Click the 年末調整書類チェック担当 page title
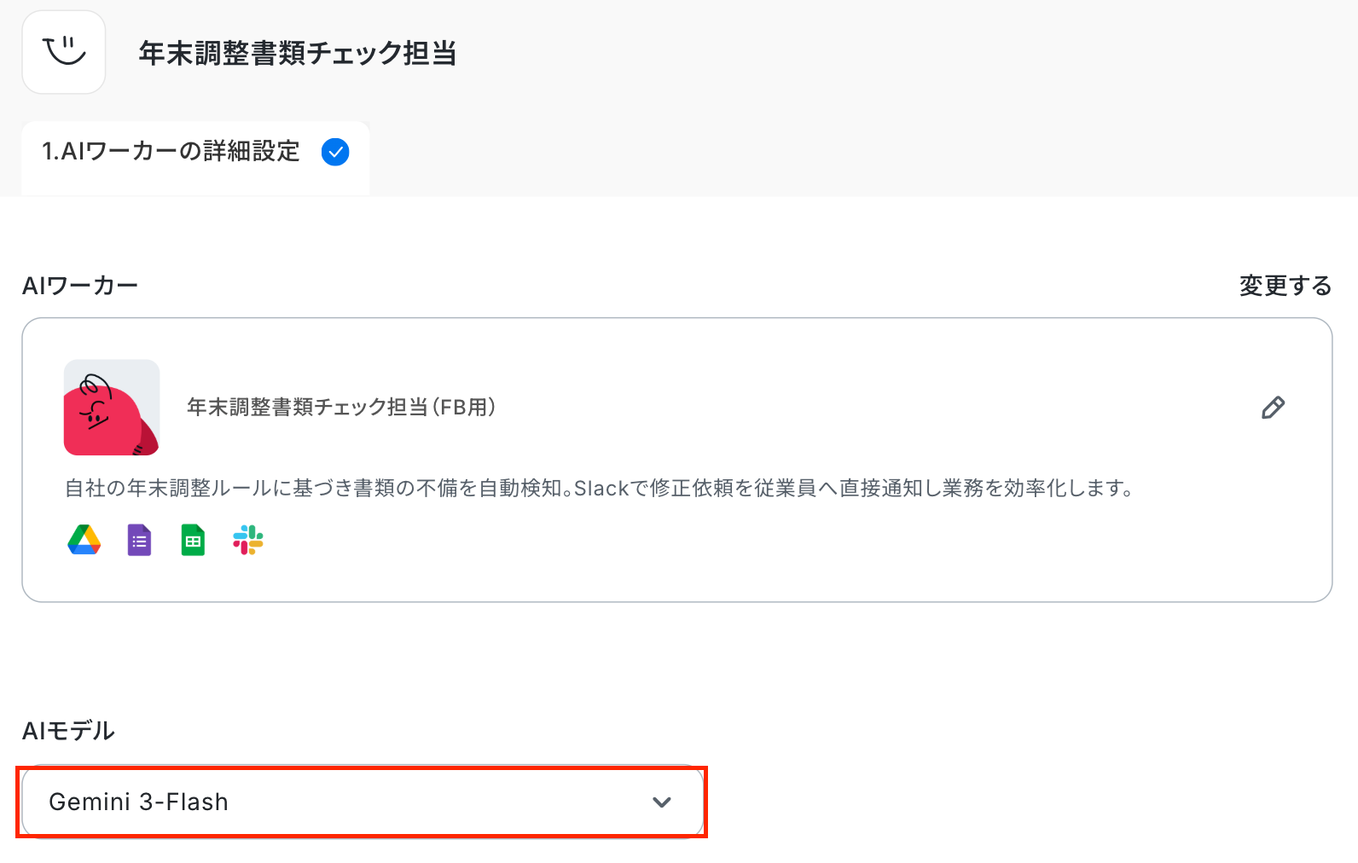 click(x=297, y=53)
